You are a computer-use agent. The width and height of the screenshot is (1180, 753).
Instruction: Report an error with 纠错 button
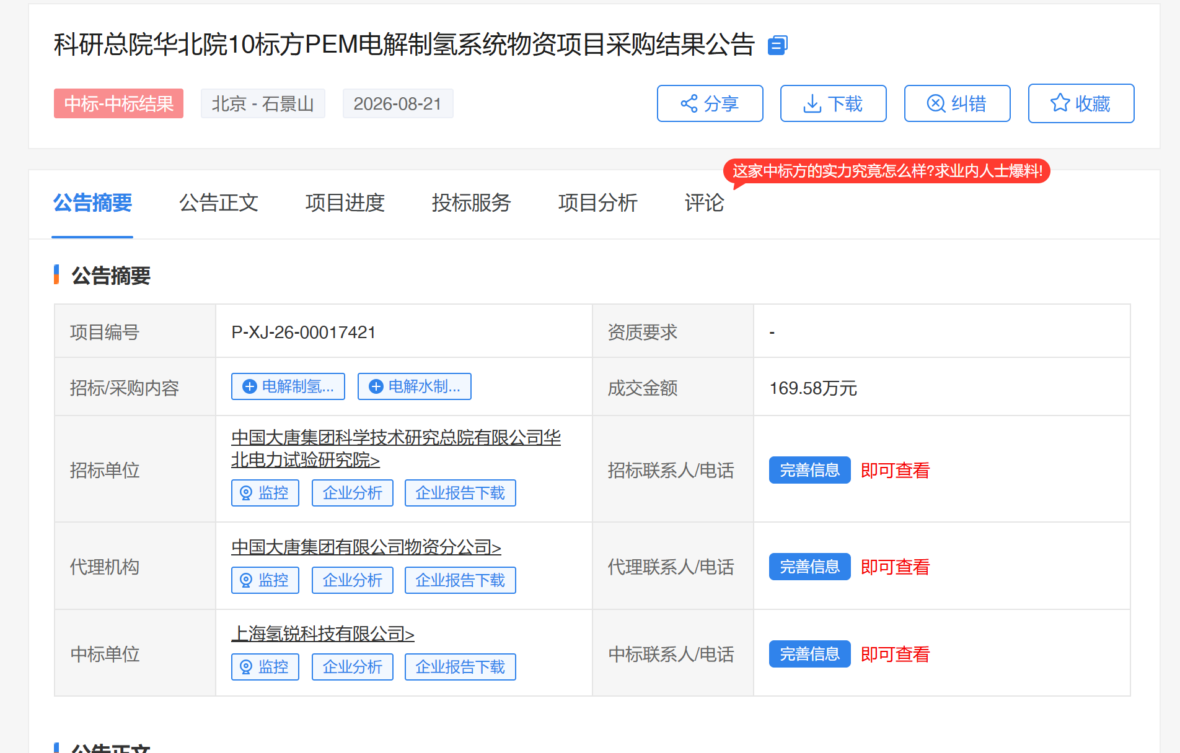coord(957,103)
